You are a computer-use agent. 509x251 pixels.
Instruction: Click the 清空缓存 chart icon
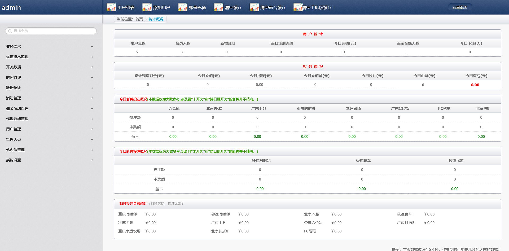click(218, 7)
